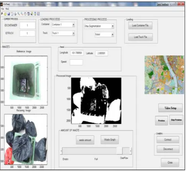Click the Open folder toolbar icon

point(5,14)
